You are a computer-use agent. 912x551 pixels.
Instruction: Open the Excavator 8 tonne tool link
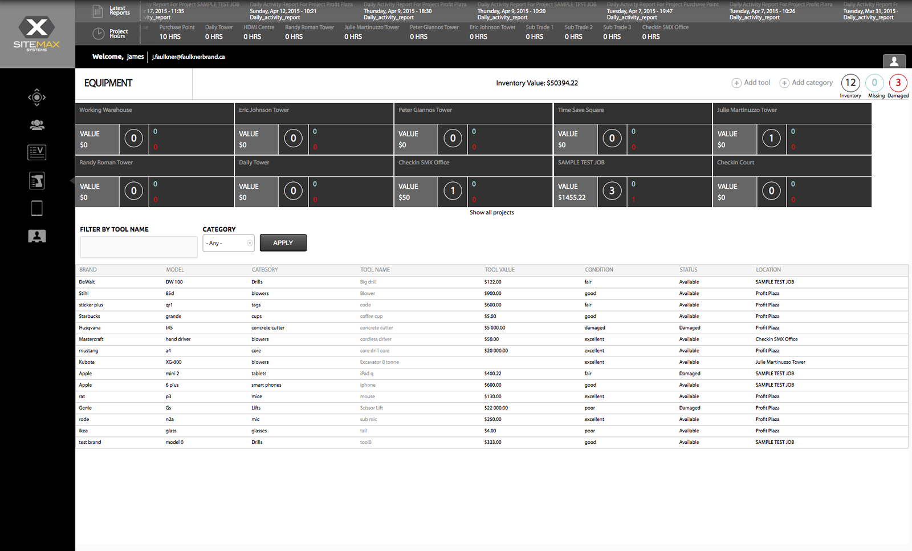coord(380,362)
